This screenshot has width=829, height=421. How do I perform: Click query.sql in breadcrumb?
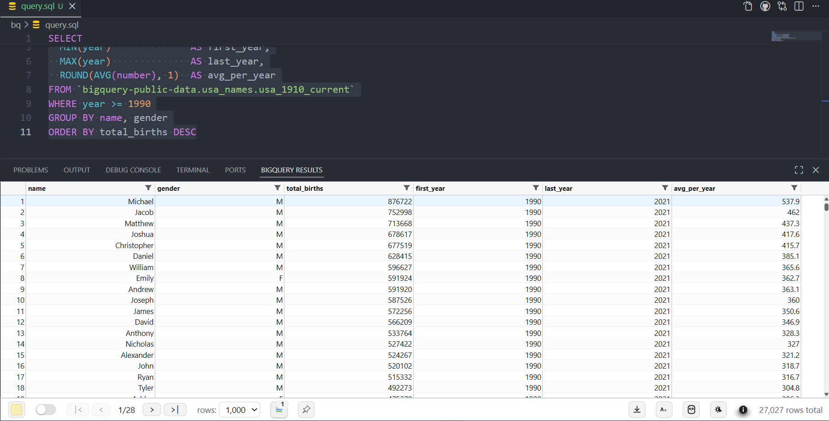click(61, 25)
